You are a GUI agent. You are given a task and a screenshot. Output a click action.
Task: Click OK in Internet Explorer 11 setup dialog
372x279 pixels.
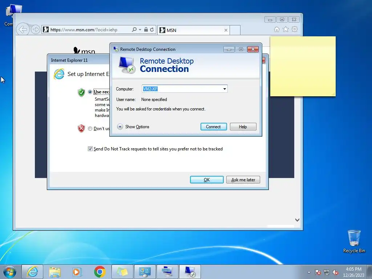point(207,180)
